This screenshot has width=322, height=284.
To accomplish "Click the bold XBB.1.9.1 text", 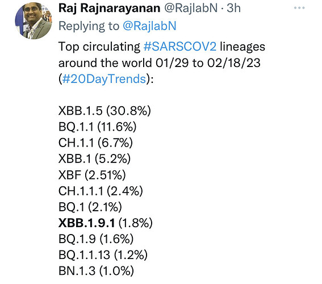I will pos(87,223).
